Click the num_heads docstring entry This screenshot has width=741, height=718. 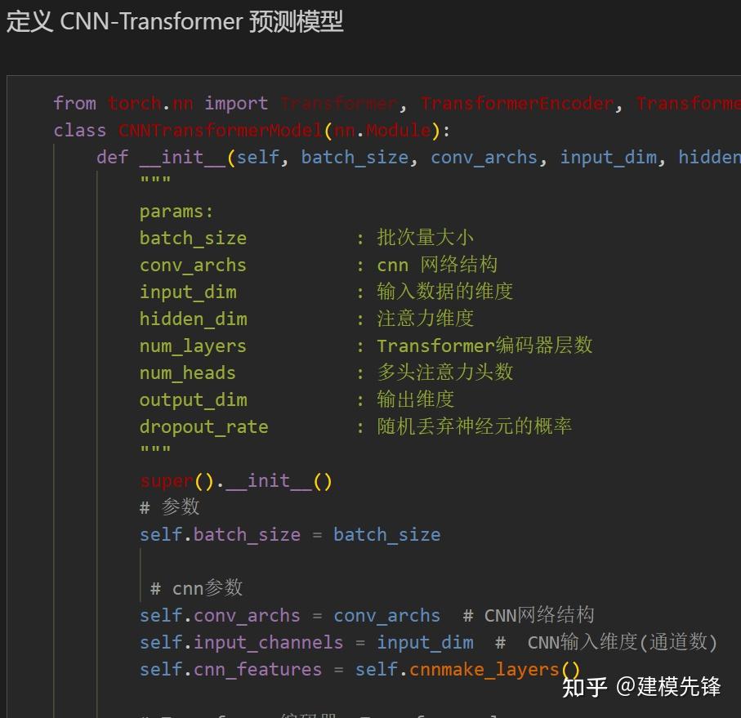[187, 372]
